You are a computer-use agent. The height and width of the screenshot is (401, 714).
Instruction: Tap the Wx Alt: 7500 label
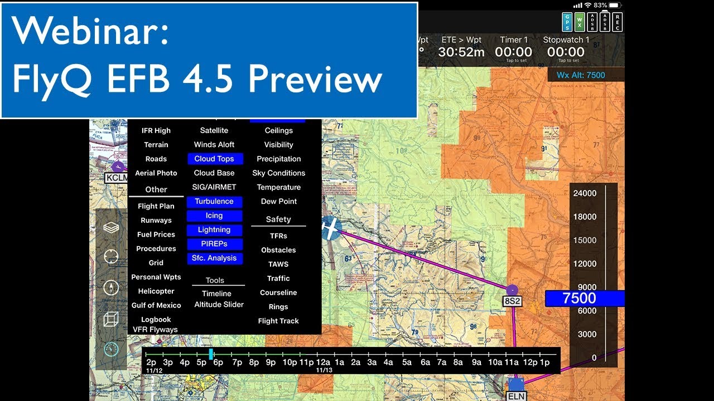[x=581, y=75]
